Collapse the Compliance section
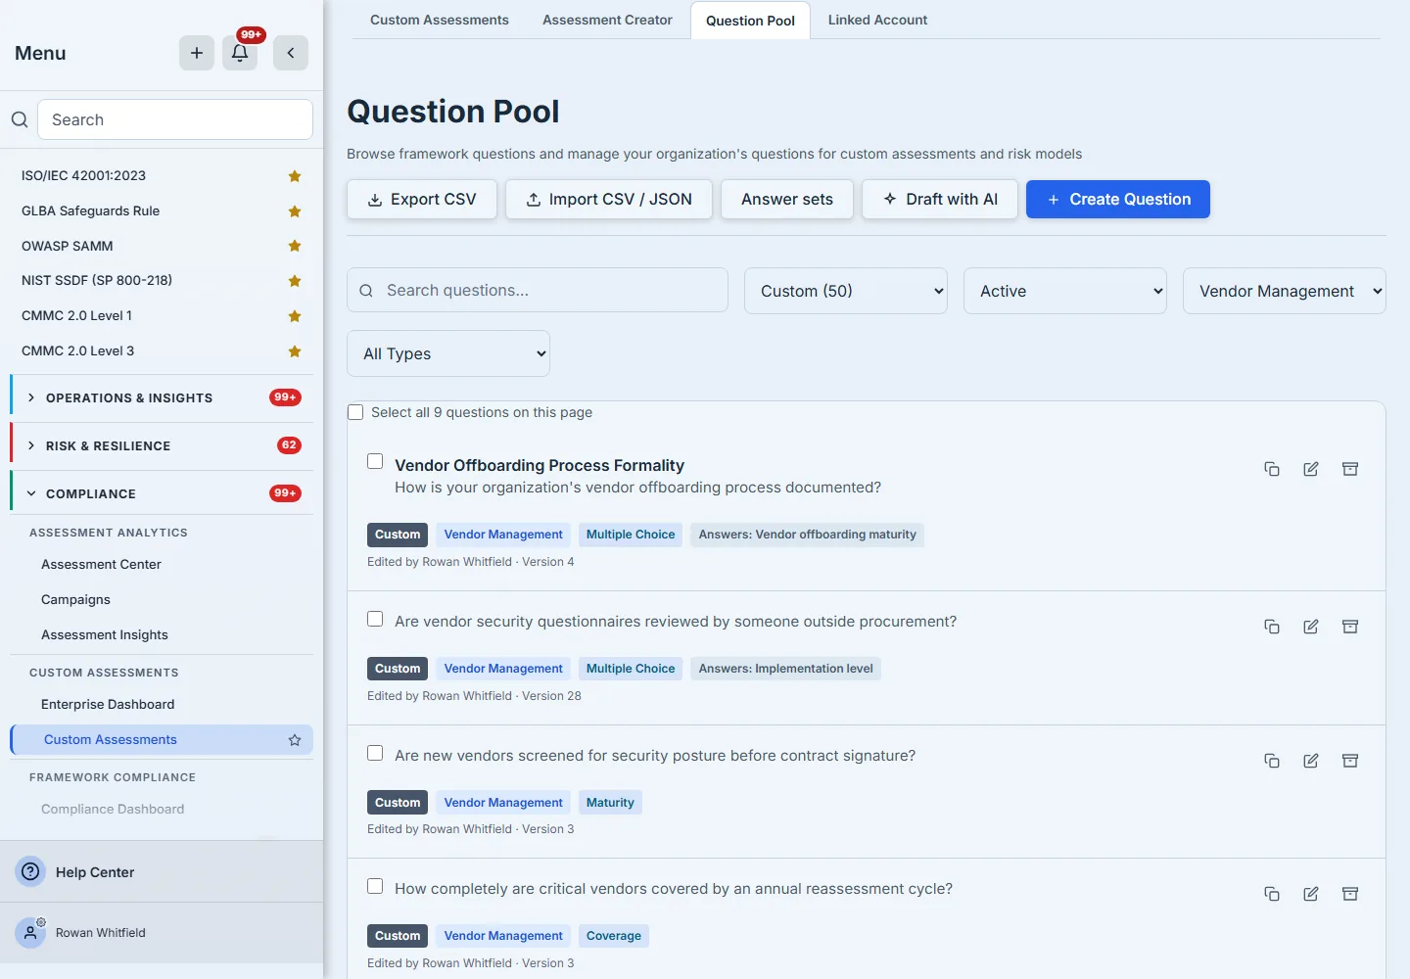 tap(162, 493)
